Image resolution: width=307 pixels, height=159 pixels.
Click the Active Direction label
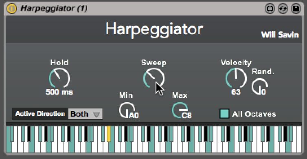[40, 114]
